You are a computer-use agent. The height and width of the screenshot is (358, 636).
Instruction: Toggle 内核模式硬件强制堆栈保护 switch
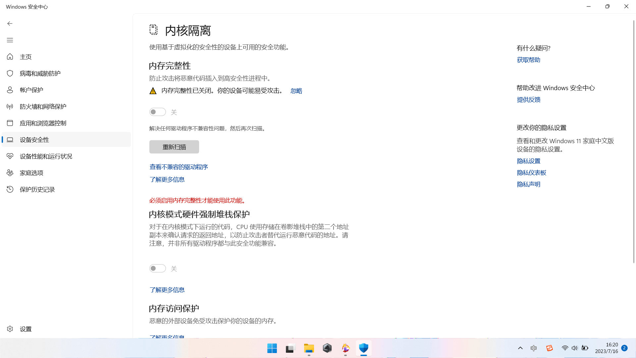tap(157, 268)
